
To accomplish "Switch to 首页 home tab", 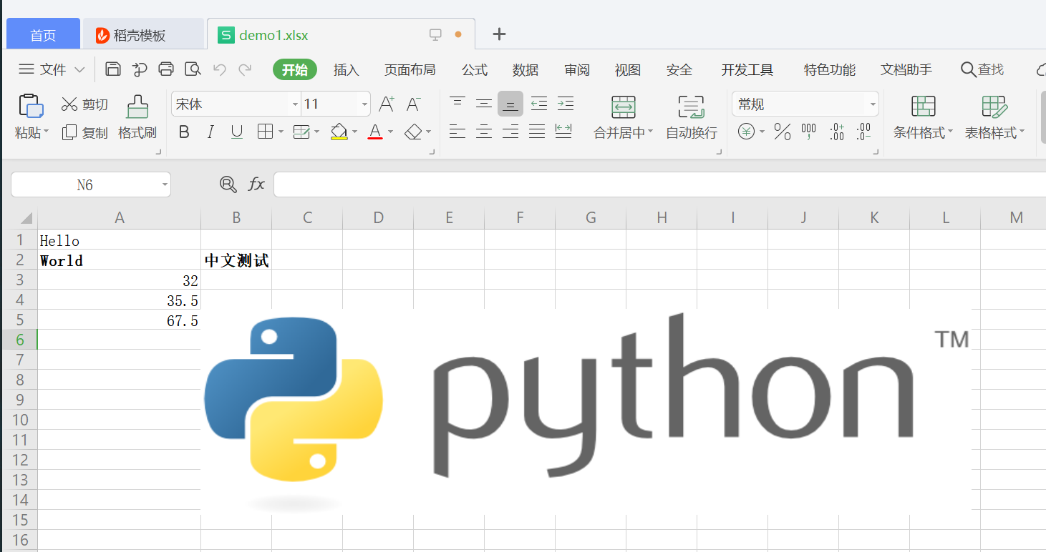I will (43, 35).
